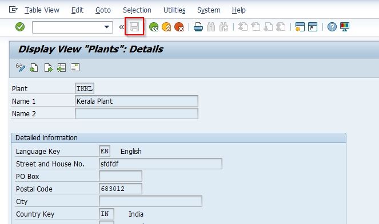Viewport: 379px width, 224px height.
Task: Click the 'Street and House No.' label
Action: point(50,164)
